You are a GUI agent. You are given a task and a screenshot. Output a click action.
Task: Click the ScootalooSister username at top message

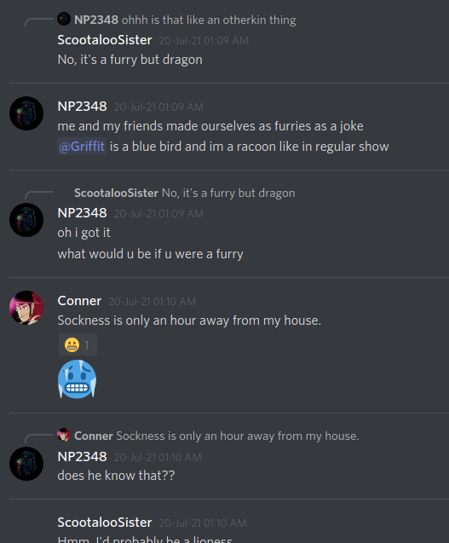point(105,40)
